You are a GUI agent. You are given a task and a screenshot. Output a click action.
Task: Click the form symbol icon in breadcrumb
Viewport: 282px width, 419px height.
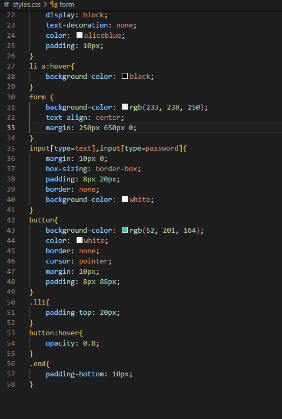[x=54, y=4]
